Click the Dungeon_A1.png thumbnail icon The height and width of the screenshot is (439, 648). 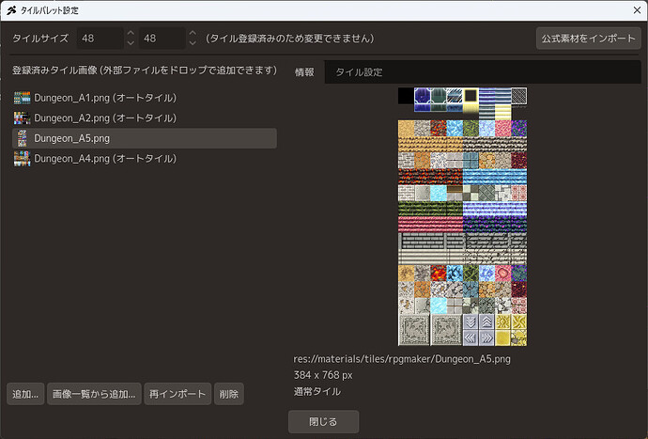click(x=22, y=98)
